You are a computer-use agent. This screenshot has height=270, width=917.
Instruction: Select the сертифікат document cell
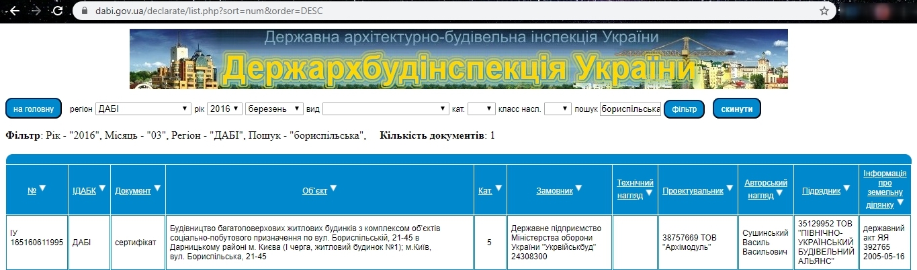[138, 243]
